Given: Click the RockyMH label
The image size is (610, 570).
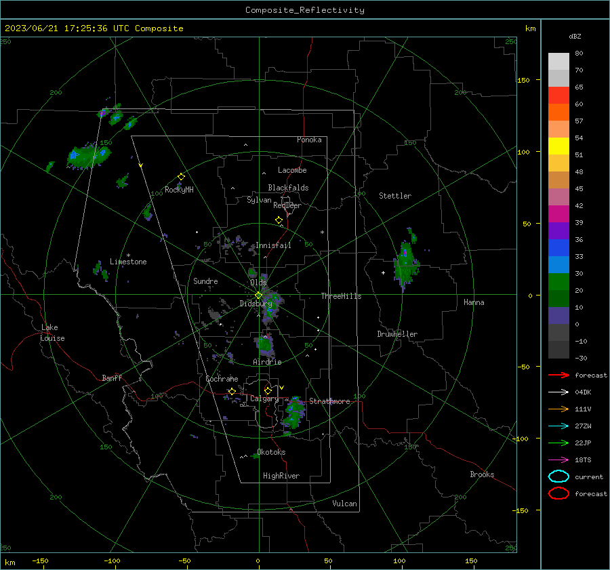Looking at the screenshot, I should pos(179,190).
